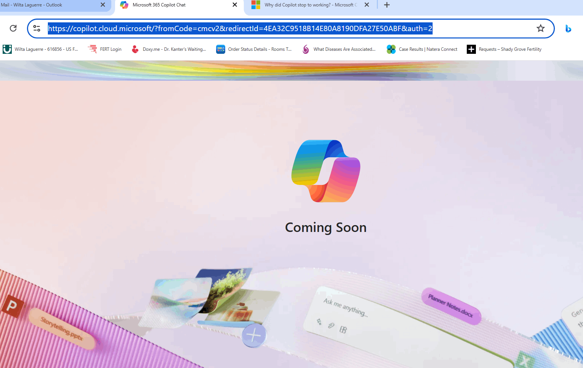This screenshot has width=583, height=368.
Task: Reload the page with the refresh icon
Action: (x=13, y=28)
